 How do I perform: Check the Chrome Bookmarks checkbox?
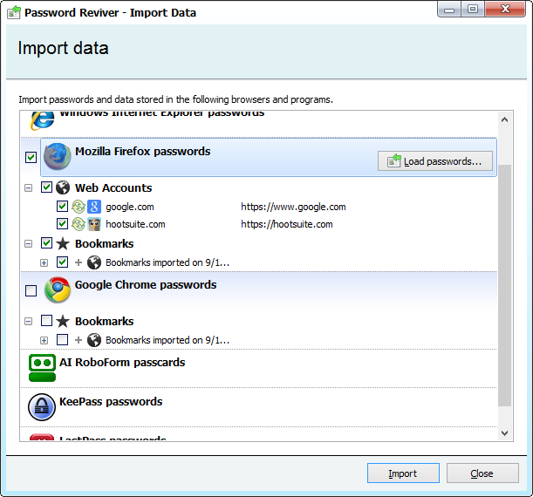pyautogui.click(x=46, y=320)
